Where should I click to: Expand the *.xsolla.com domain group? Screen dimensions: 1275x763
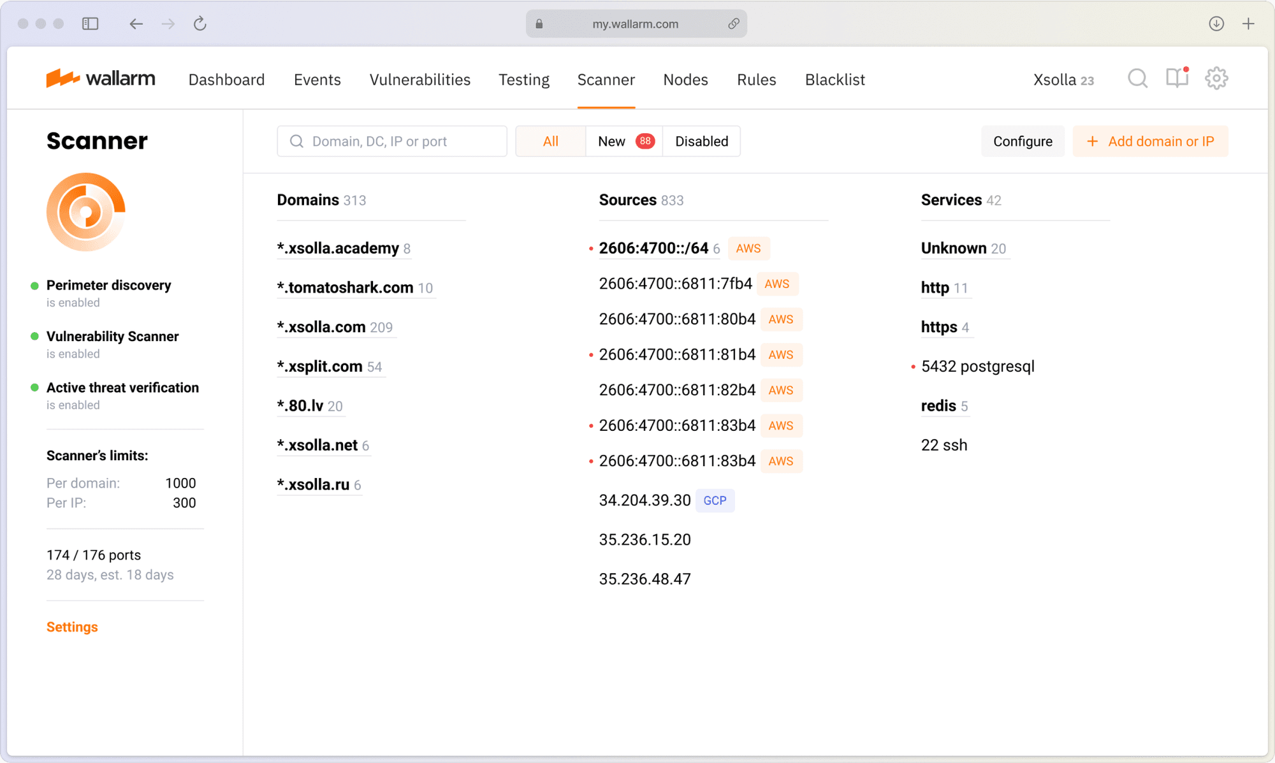(321, 327)
